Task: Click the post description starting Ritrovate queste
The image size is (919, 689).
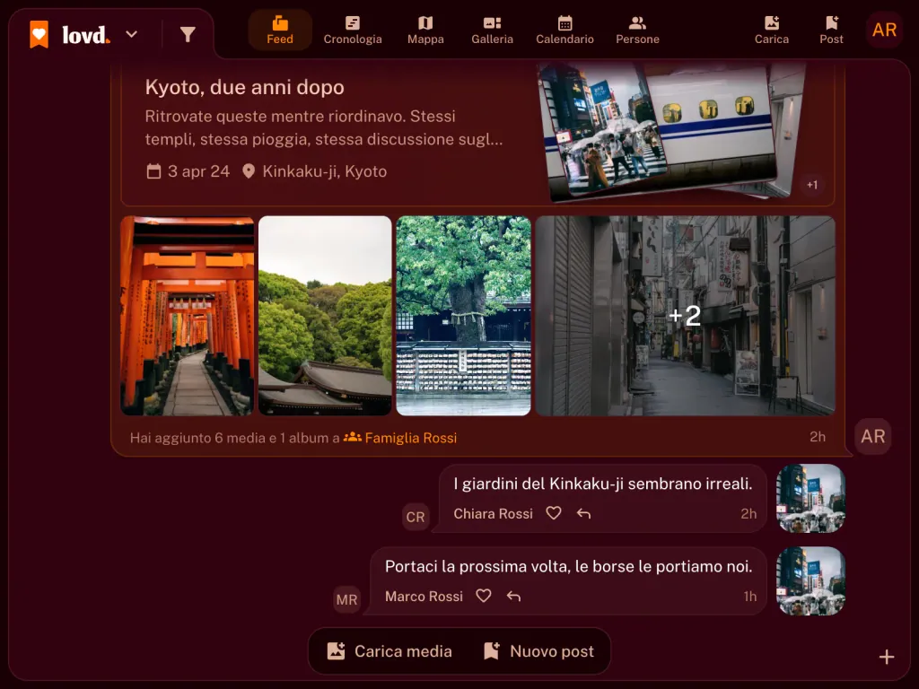Action: click(x=323, y=127)
